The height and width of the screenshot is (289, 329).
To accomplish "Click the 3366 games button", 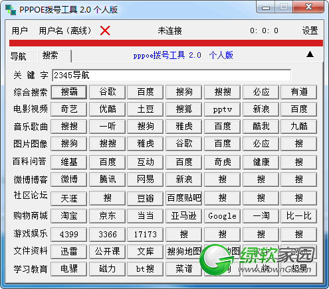I will (108, 235).
